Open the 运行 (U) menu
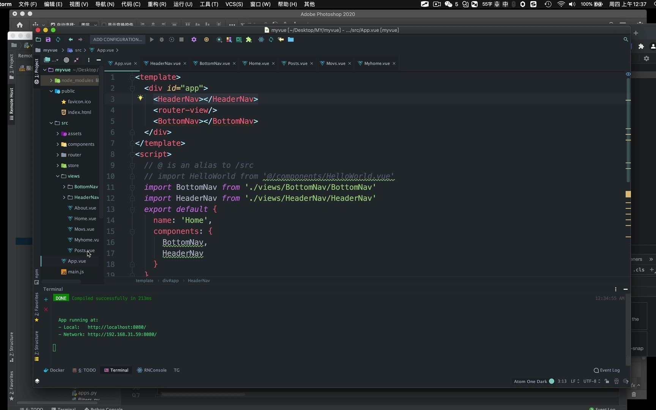This screenshot has width=656, height=410. click(183, 4)
